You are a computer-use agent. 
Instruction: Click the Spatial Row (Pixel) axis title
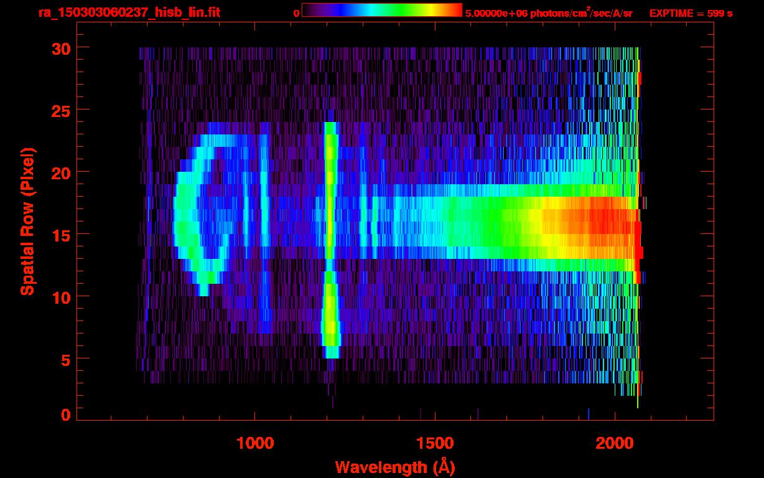pyautogui.click(x=27, y=221)
